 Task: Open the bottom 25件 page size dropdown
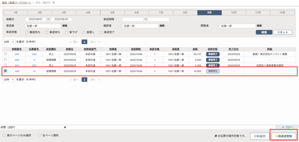(9, 79)
